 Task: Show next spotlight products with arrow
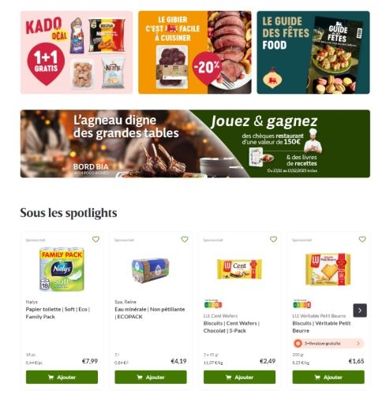coord(360,311)
